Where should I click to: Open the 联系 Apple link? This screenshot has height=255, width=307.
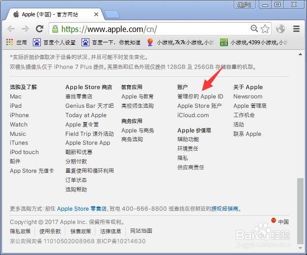(247, 134)
